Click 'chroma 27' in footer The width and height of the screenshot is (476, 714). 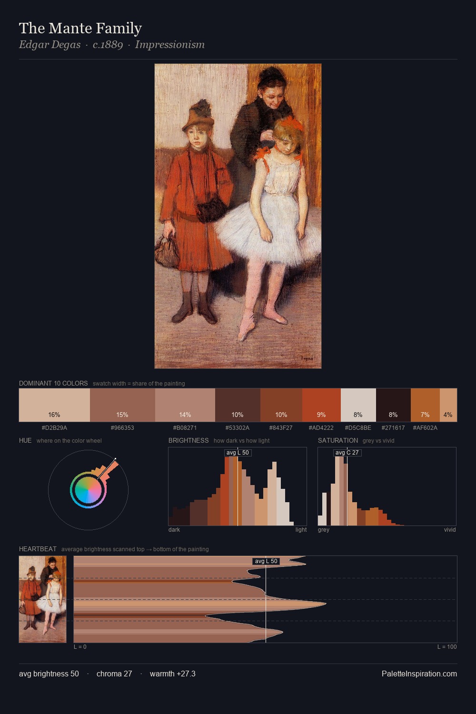click(x=114, y=674)
